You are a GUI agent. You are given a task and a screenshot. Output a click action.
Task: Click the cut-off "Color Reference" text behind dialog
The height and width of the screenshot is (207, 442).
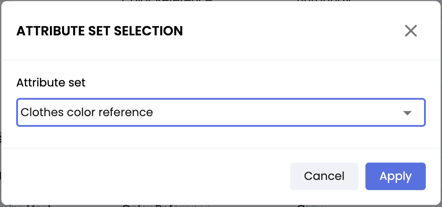tap(166, 206)
